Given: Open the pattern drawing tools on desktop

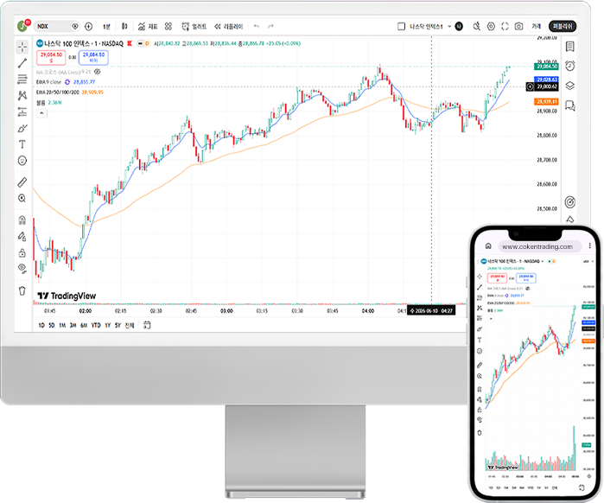Looking at the screenshot, I should click(x=22, y=96).
